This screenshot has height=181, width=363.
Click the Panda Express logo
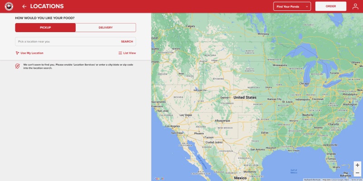pyautogui.click(x=9, y=6)
